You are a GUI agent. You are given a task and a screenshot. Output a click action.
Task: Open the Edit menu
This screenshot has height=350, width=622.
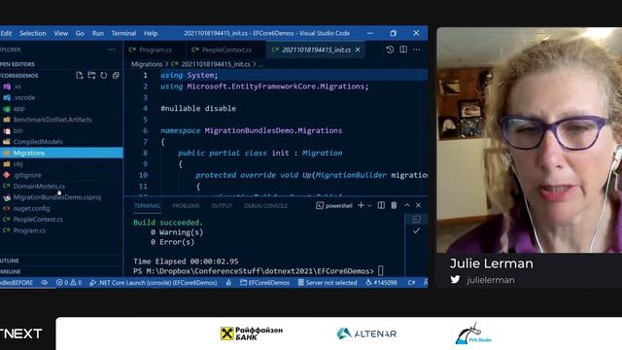6,33
